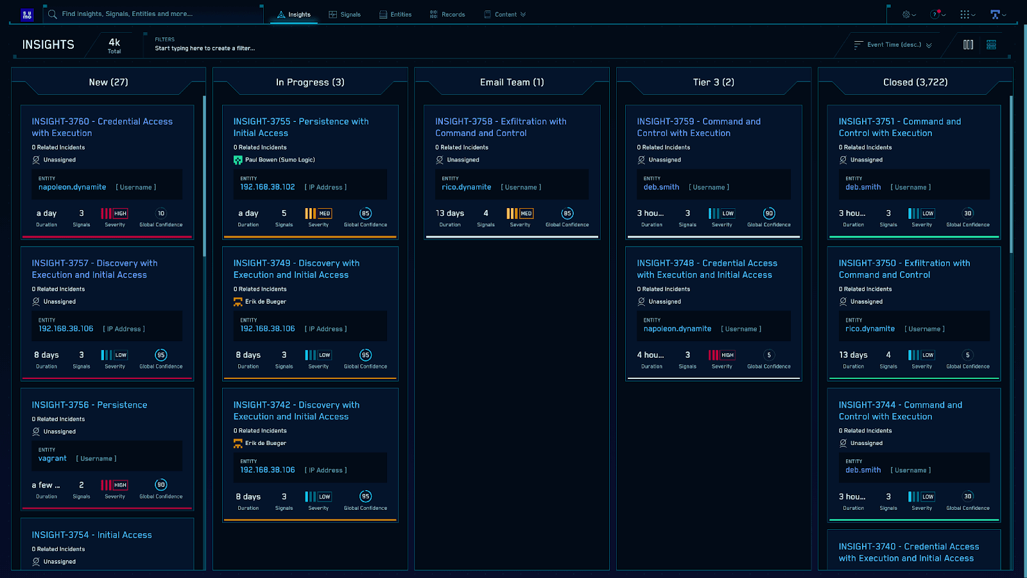Open INSIGHT-3755 Persistence with Initial Access
The width and height of the screenshot is (1027, 578).
301,127
